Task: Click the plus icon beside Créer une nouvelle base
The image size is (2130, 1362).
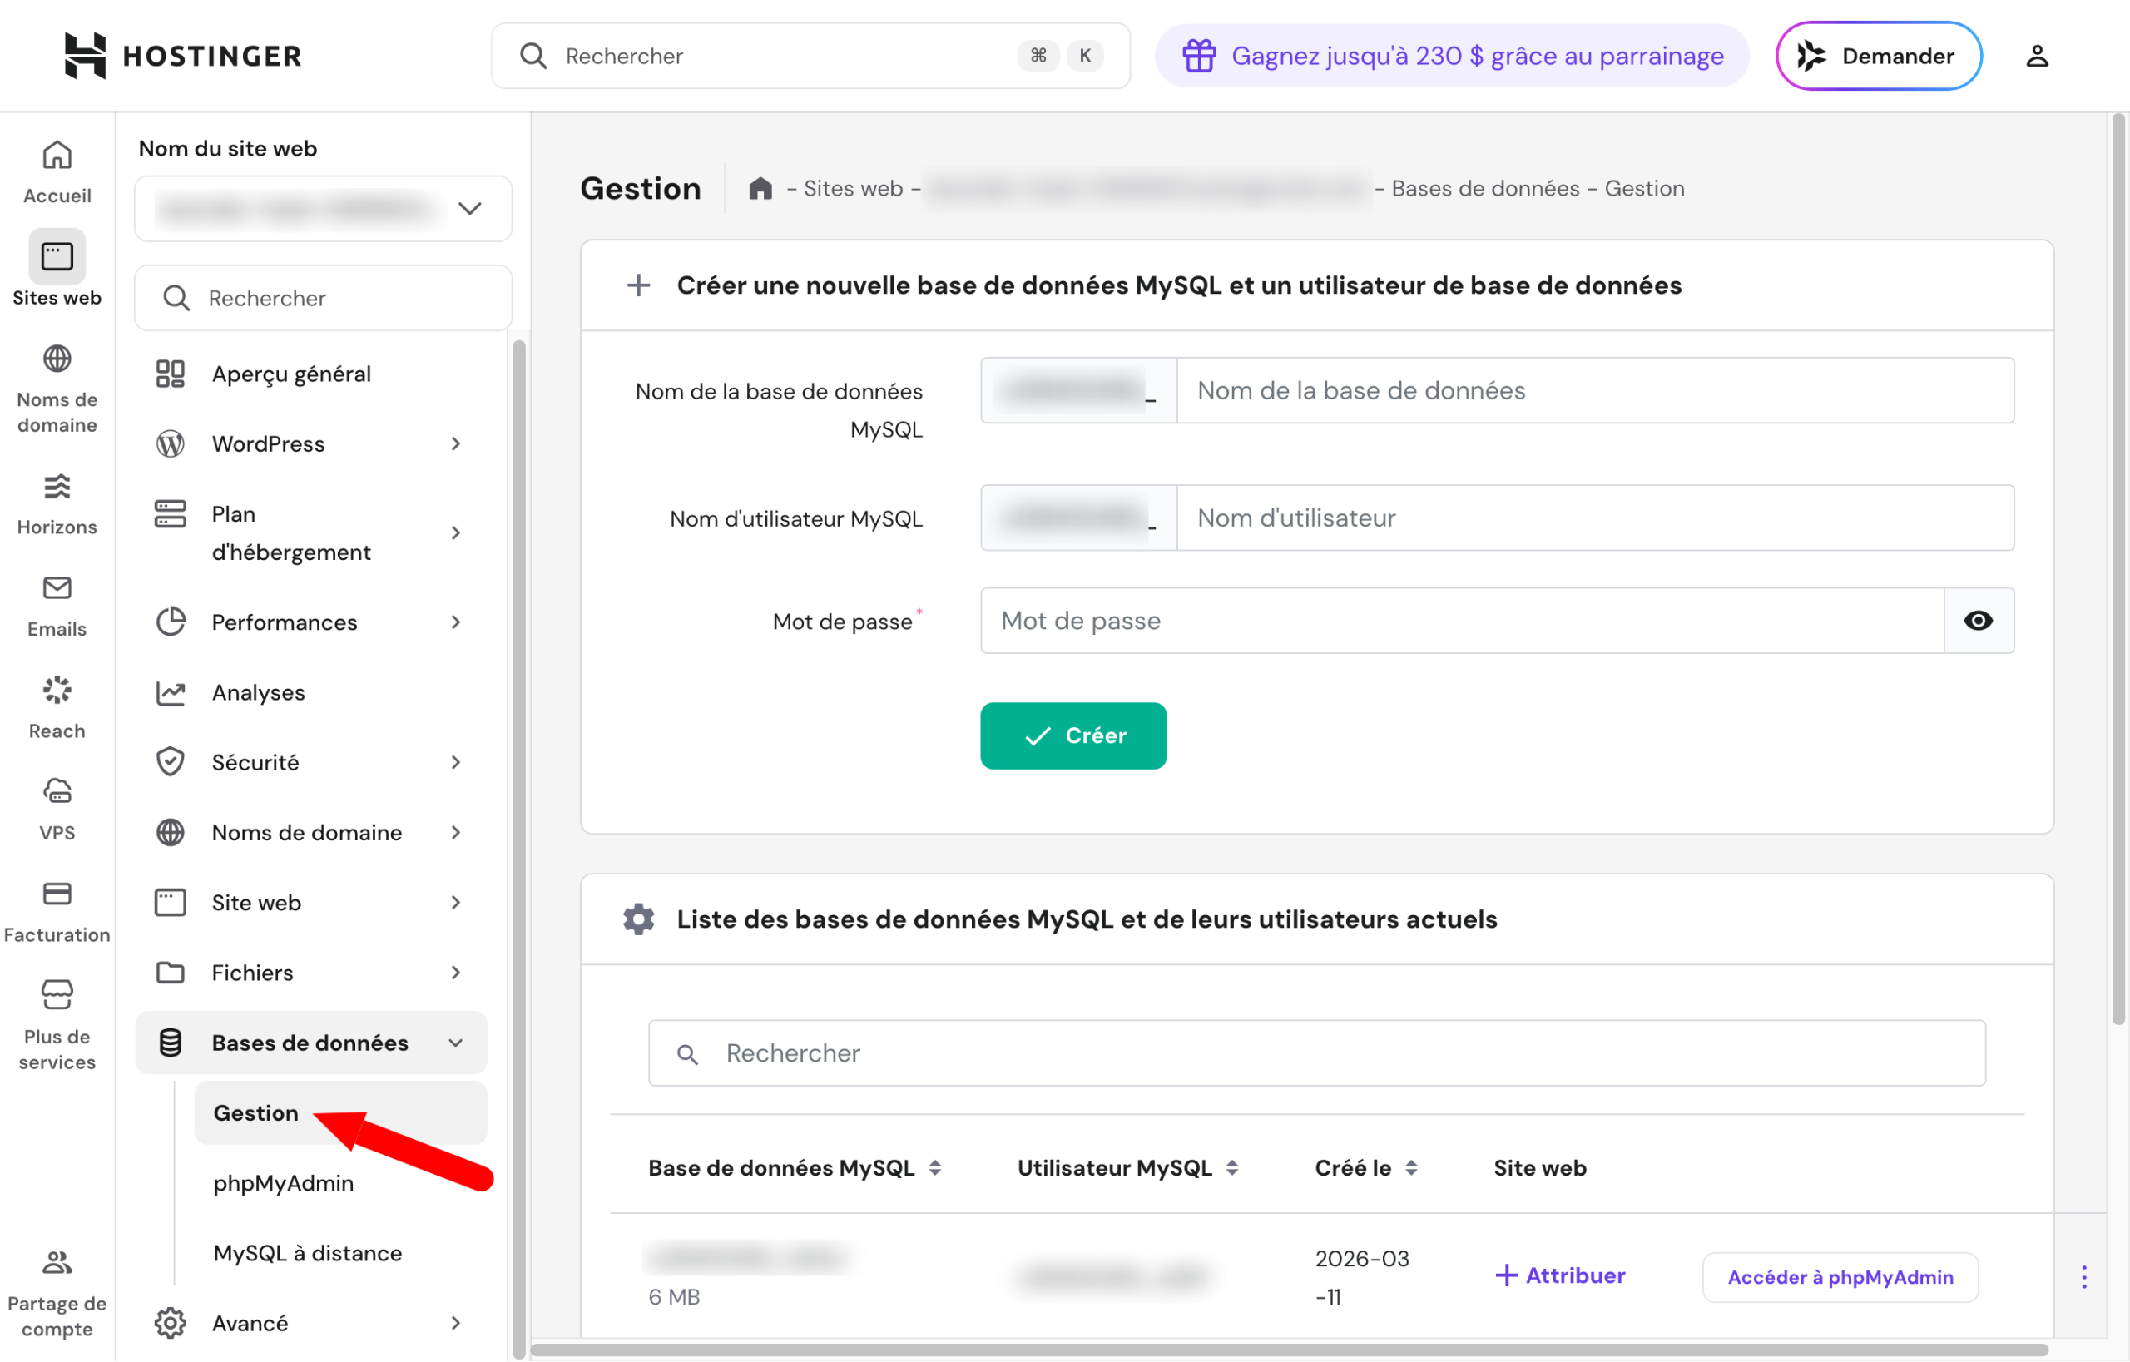Action: pos(638,285)
